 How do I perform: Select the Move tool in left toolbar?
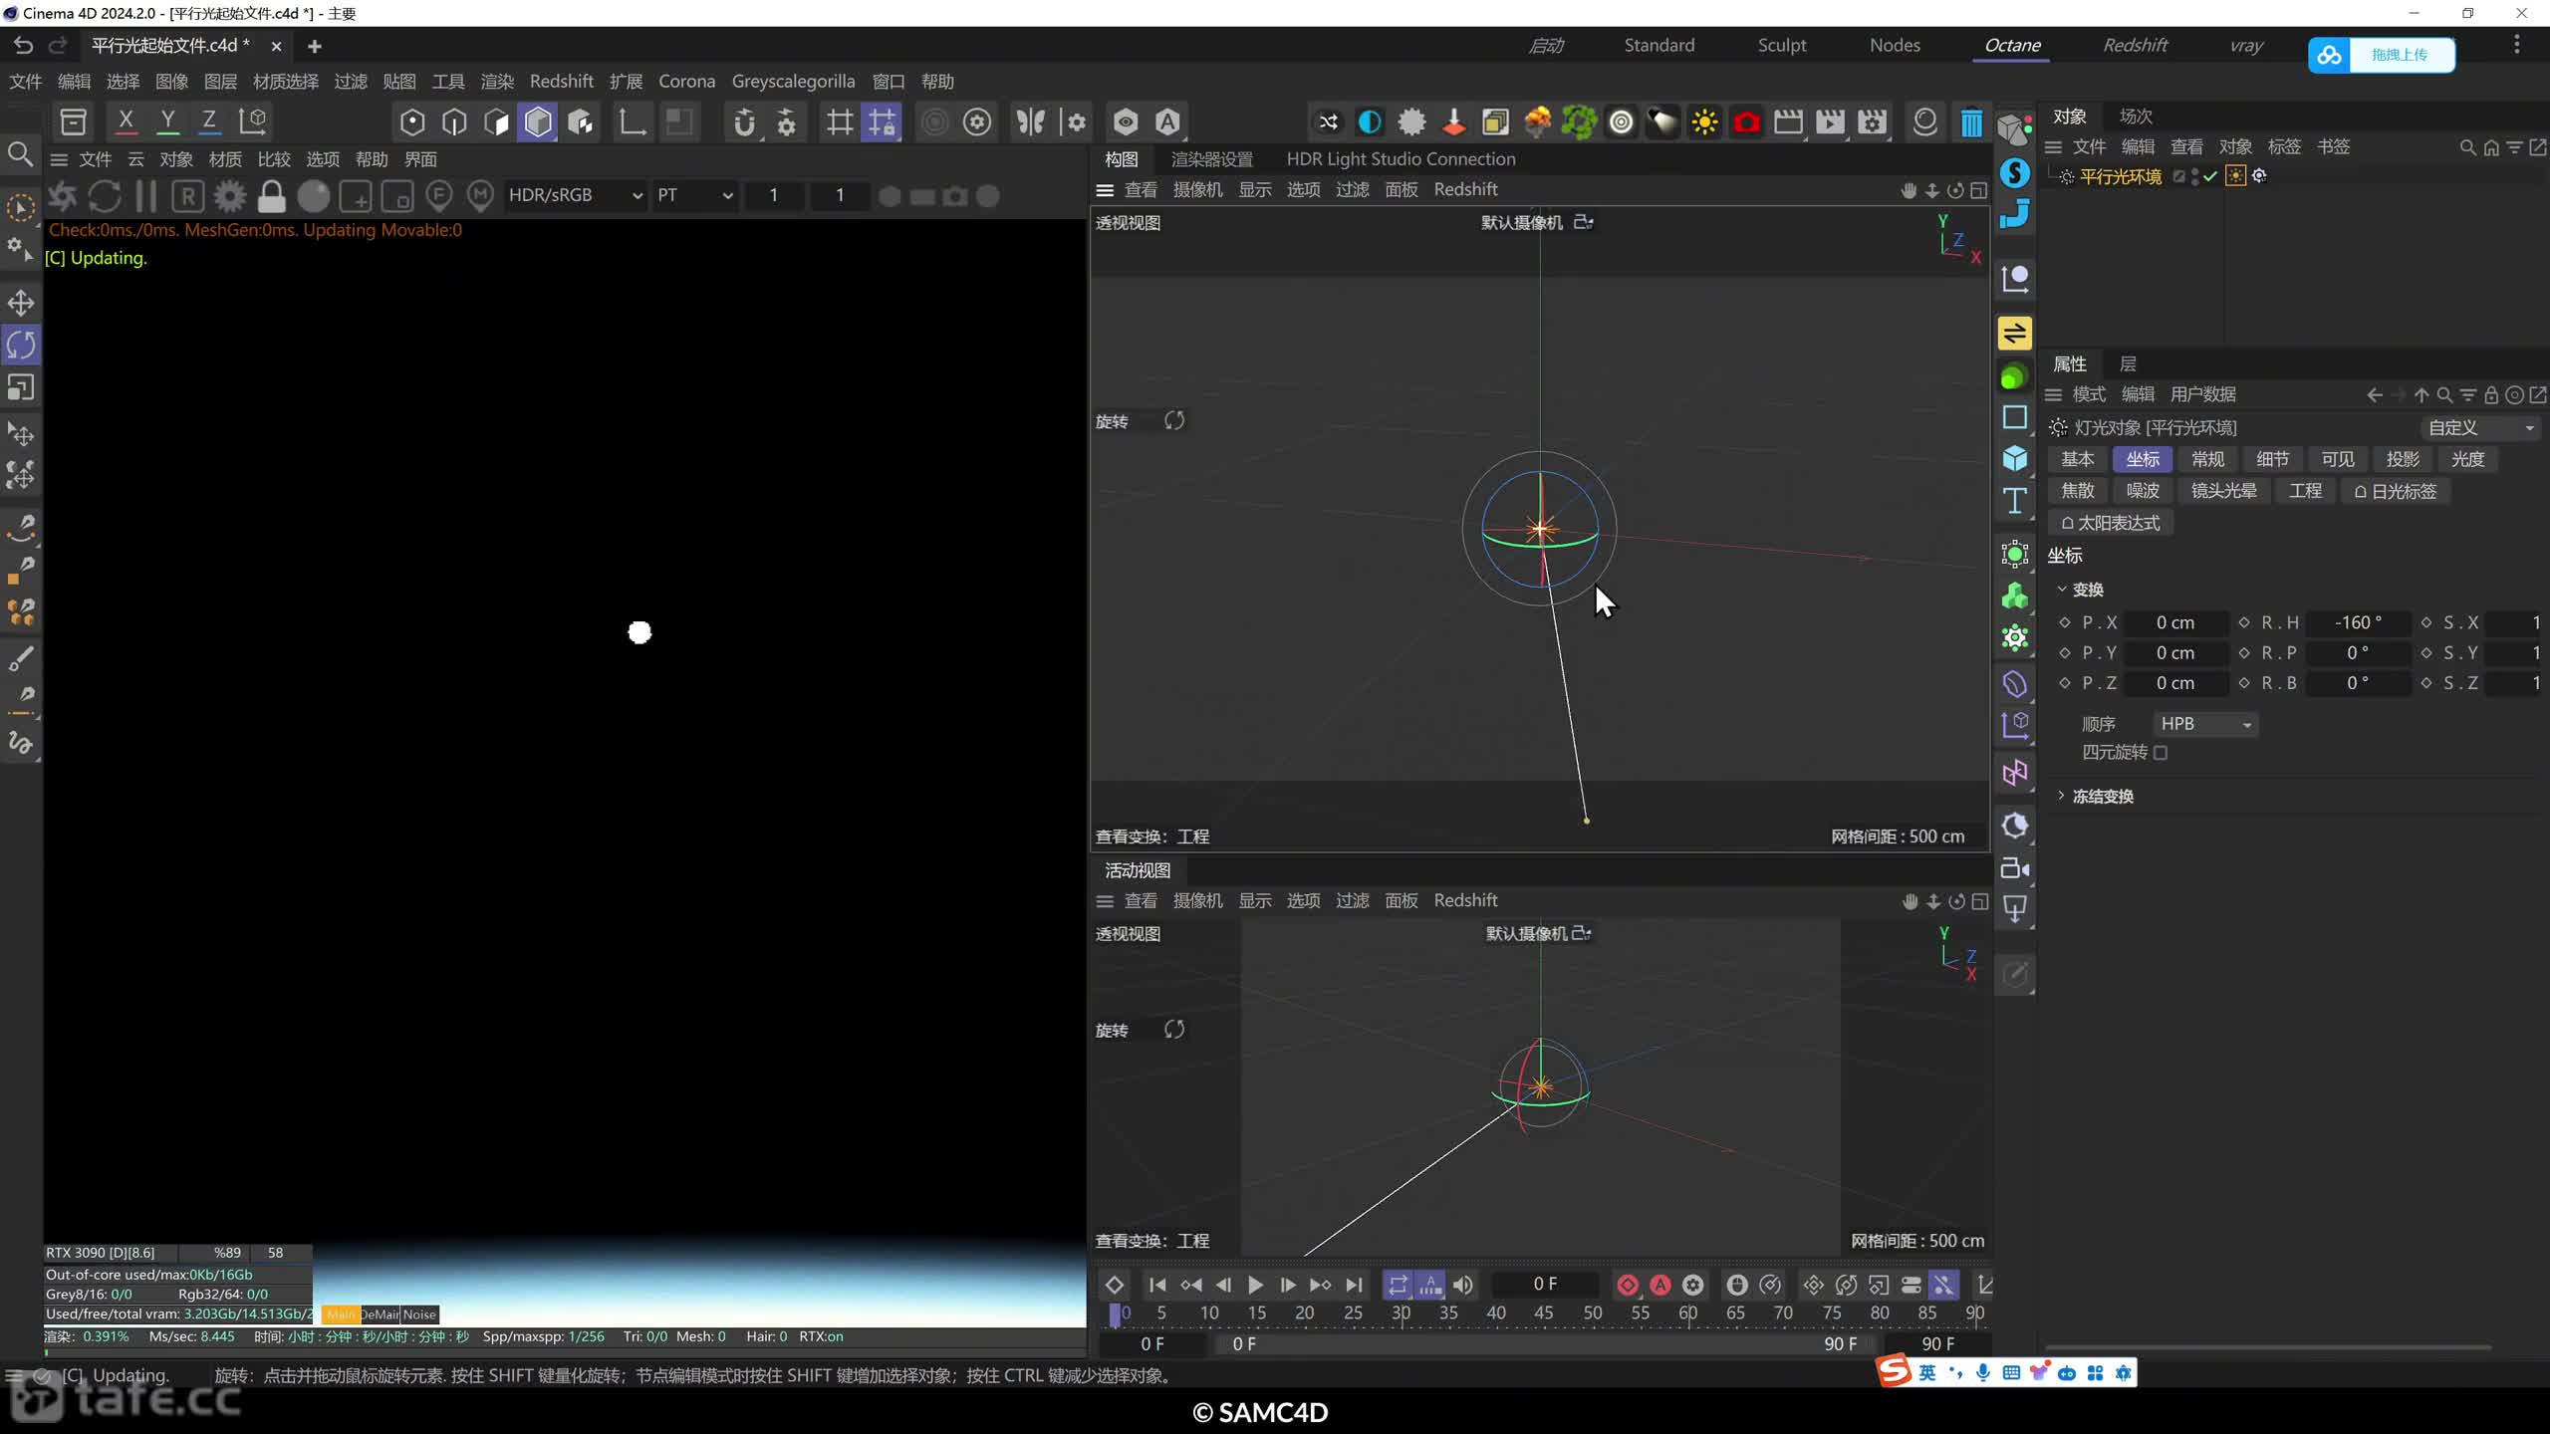click(x=21, y=303)
